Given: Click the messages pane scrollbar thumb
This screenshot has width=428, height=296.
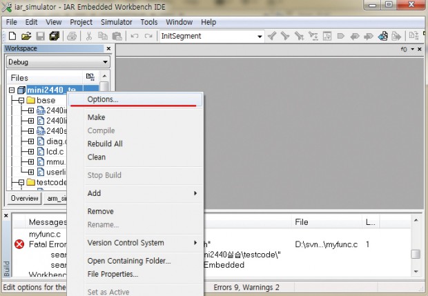Looking at the screenshot, I should point(416,254).
